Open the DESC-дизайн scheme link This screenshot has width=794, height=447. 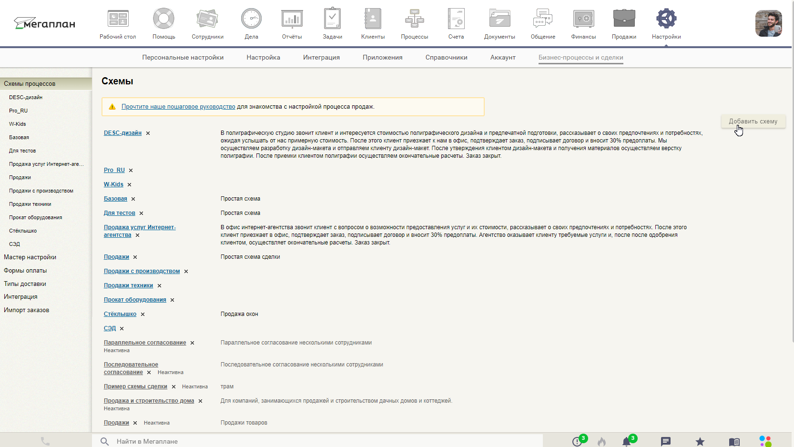point(122,133)
